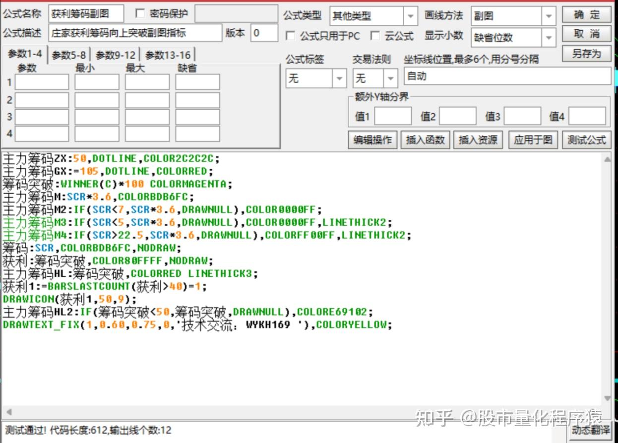Click the 动态翻译 button
Image resolution: width=618 pixels, height=443 pixels.
[x=590, y=430]
